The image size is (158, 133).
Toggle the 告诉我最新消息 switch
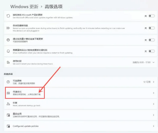point(152,28)
